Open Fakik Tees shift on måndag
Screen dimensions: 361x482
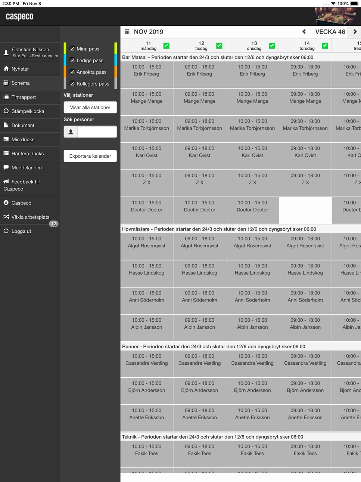pos(147,454)
